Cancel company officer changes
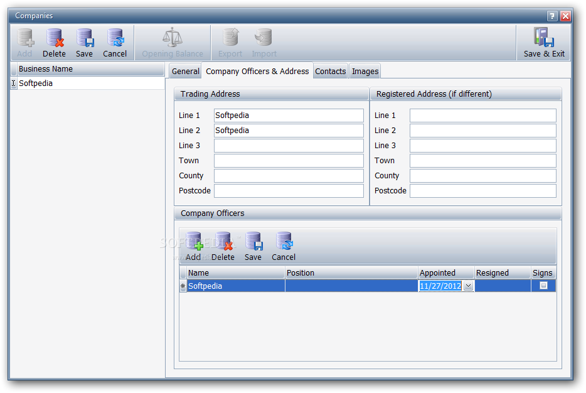Viewport: 586px width, 393px height. 284,246
